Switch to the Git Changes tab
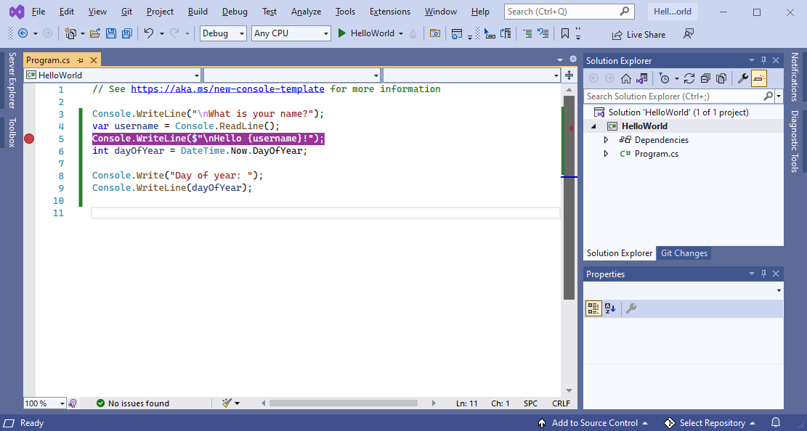Viewport: 807px width, 431px height. (x=684, y=253)
